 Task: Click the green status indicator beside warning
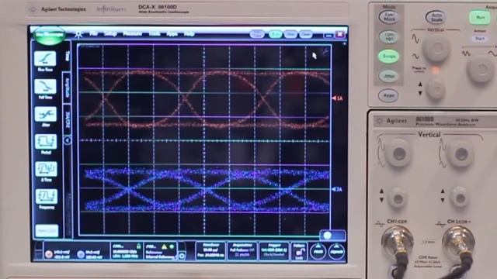[172, 246]
